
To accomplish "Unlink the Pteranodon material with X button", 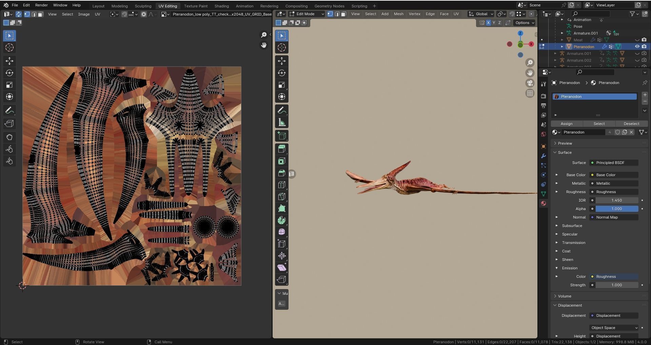I will (631, 132).
